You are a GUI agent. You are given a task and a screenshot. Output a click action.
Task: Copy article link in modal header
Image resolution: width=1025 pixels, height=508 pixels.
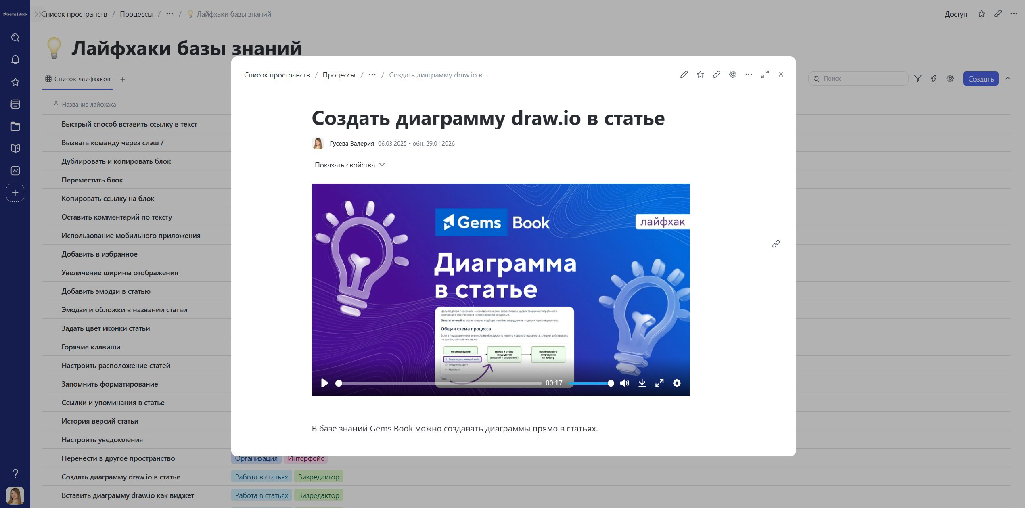[716, 75]
